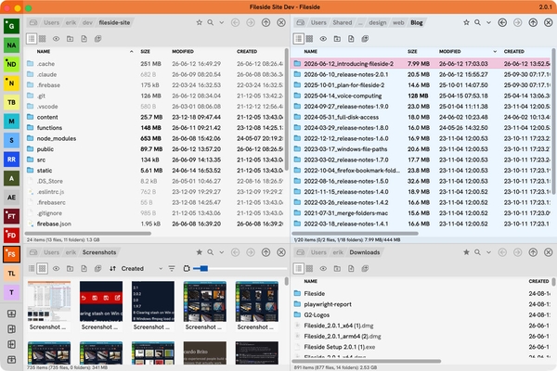Viewport: 557px width, 371px height.
Task: Click the drive root icon in the fileside-site path
Action: coord(33,22)
